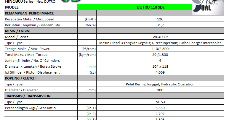This screenshot has height=120, width=229.
Task: Select Jumlah Silinder / No. Of Cylinders label
Action: 32,61
